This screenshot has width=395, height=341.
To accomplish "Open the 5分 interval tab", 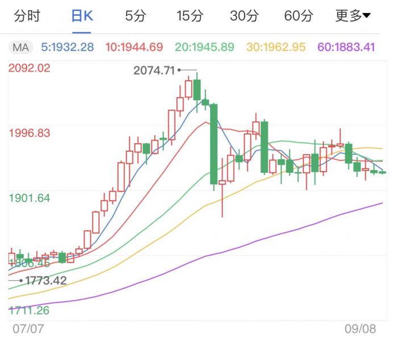I will 135,16.
